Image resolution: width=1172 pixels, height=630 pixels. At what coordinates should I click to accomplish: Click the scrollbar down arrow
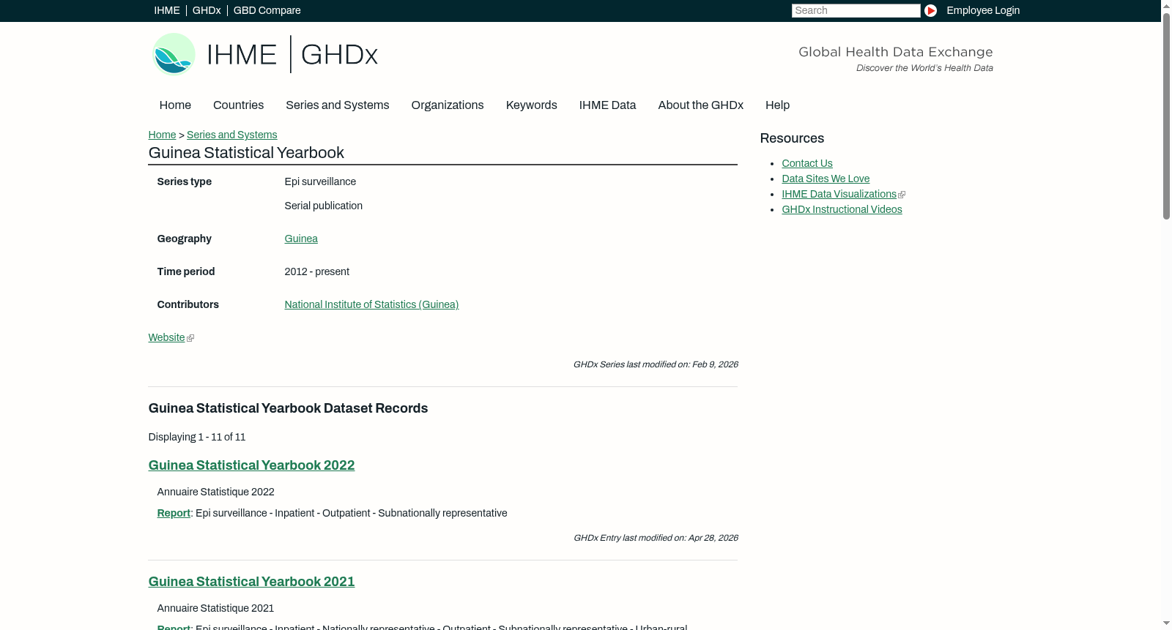pyautogui.click(x=1166, y=624)
